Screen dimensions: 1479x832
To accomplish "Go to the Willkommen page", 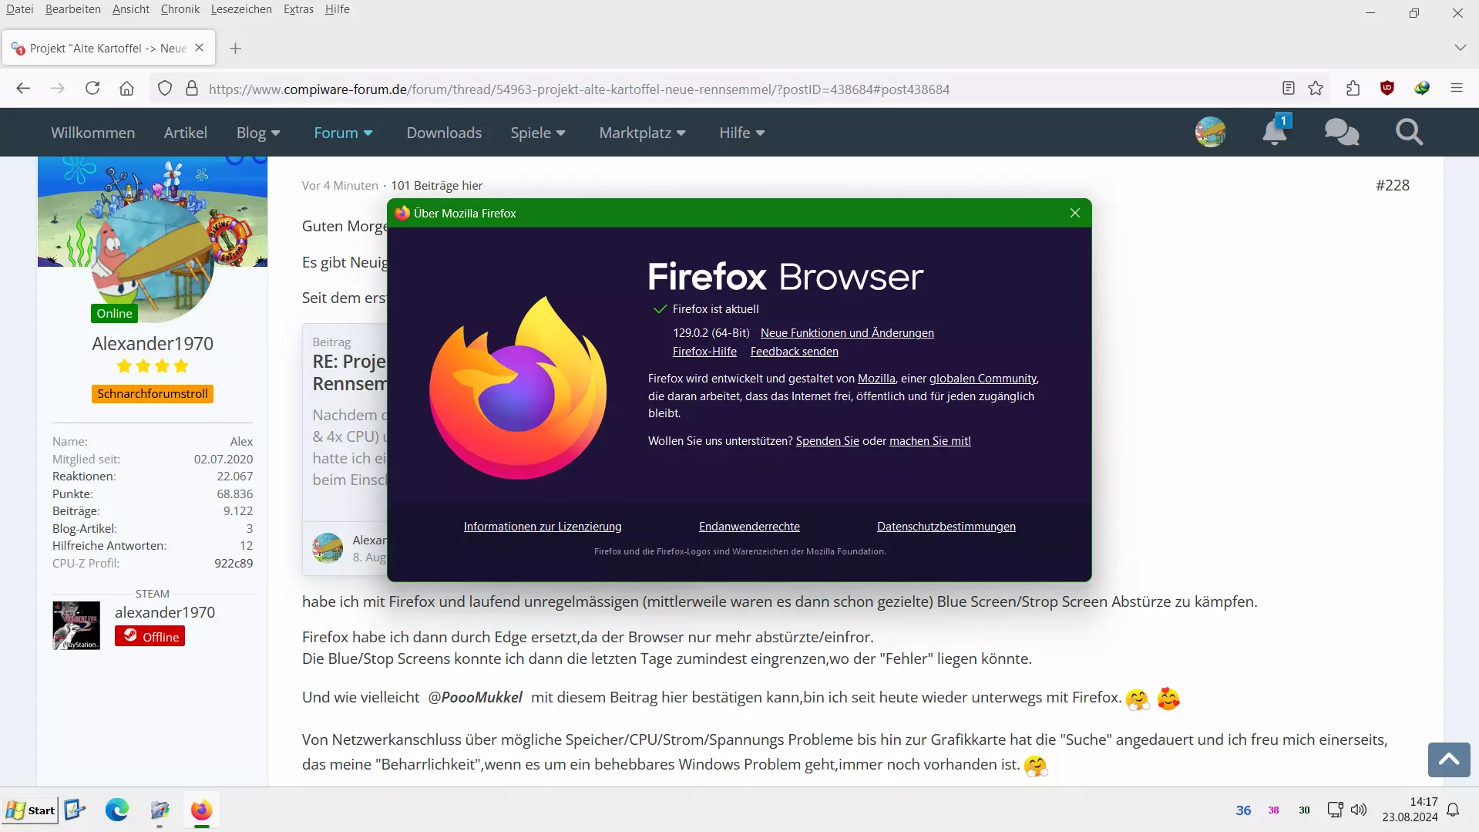I will tap(93, 133).
